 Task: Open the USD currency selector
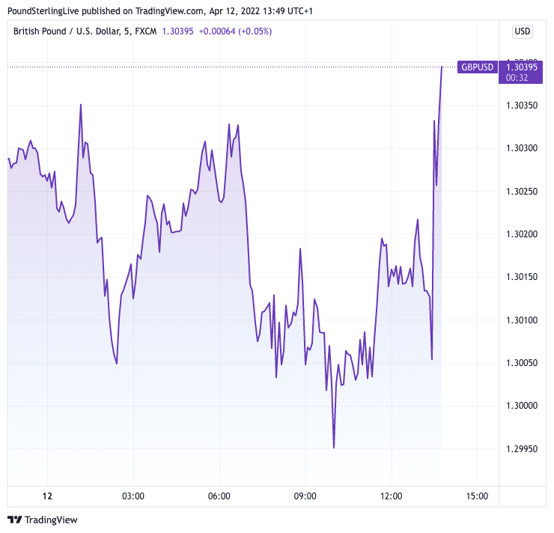[x=522, y=31]
